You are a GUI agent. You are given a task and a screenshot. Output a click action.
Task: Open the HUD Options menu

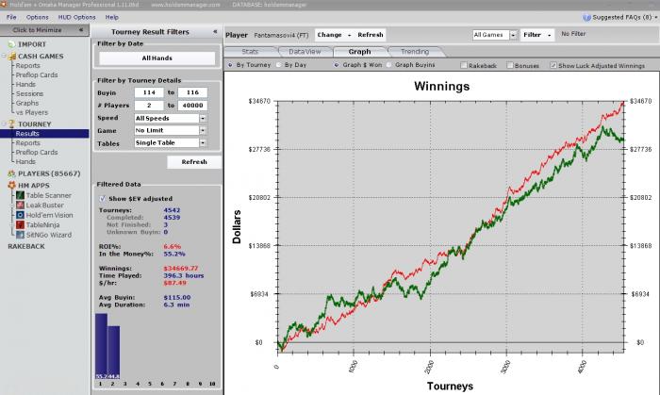[76, 17]
